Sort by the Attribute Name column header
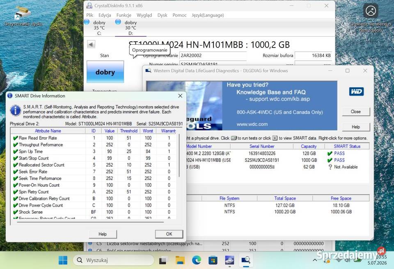Screen dimensions: 394x269 pos(48,131)
